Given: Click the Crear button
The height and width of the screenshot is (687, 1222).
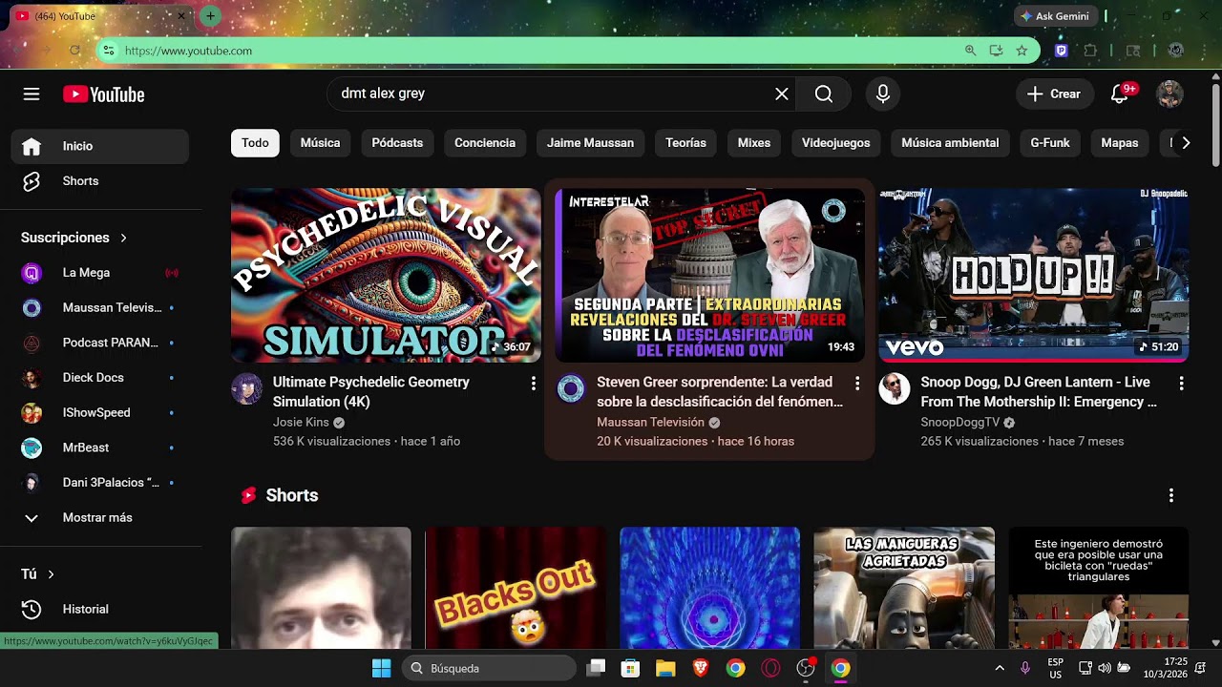Looking at the screenshot, I should (1055, 94).
